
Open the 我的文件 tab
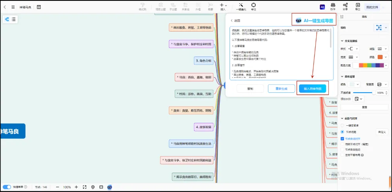coord(372,7)
